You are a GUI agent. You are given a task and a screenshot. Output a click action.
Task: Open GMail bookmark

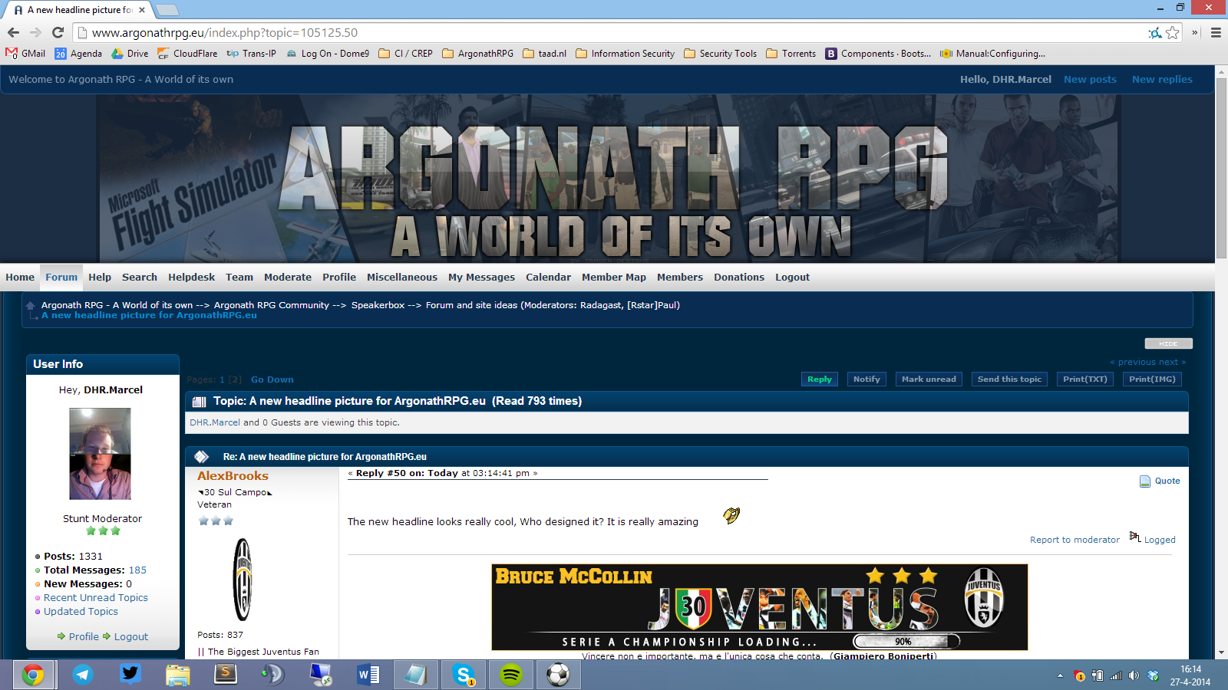pos(25,54)
